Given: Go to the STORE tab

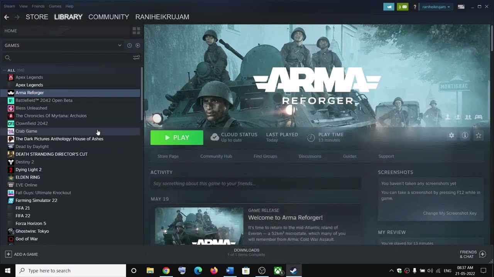Looking at the screenshot, I should point(37,17).
